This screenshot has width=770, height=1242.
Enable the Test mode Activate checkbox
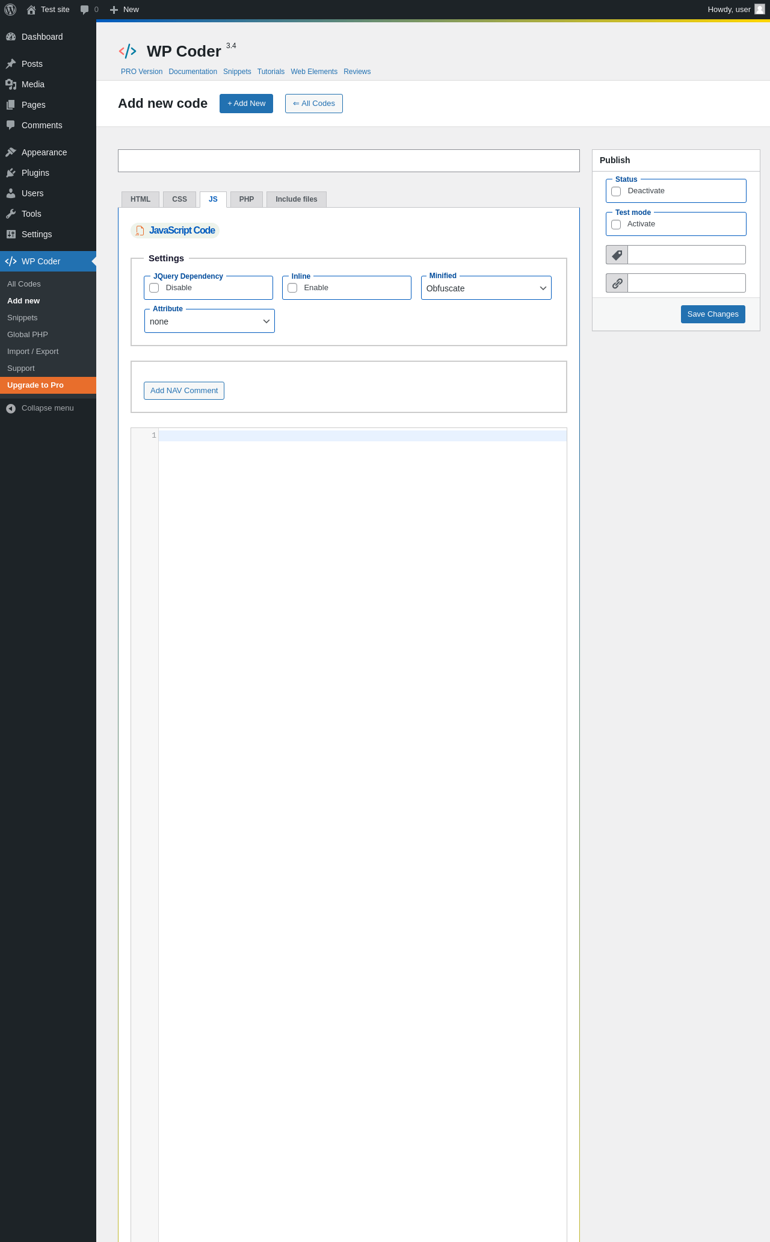pos(616,225)
